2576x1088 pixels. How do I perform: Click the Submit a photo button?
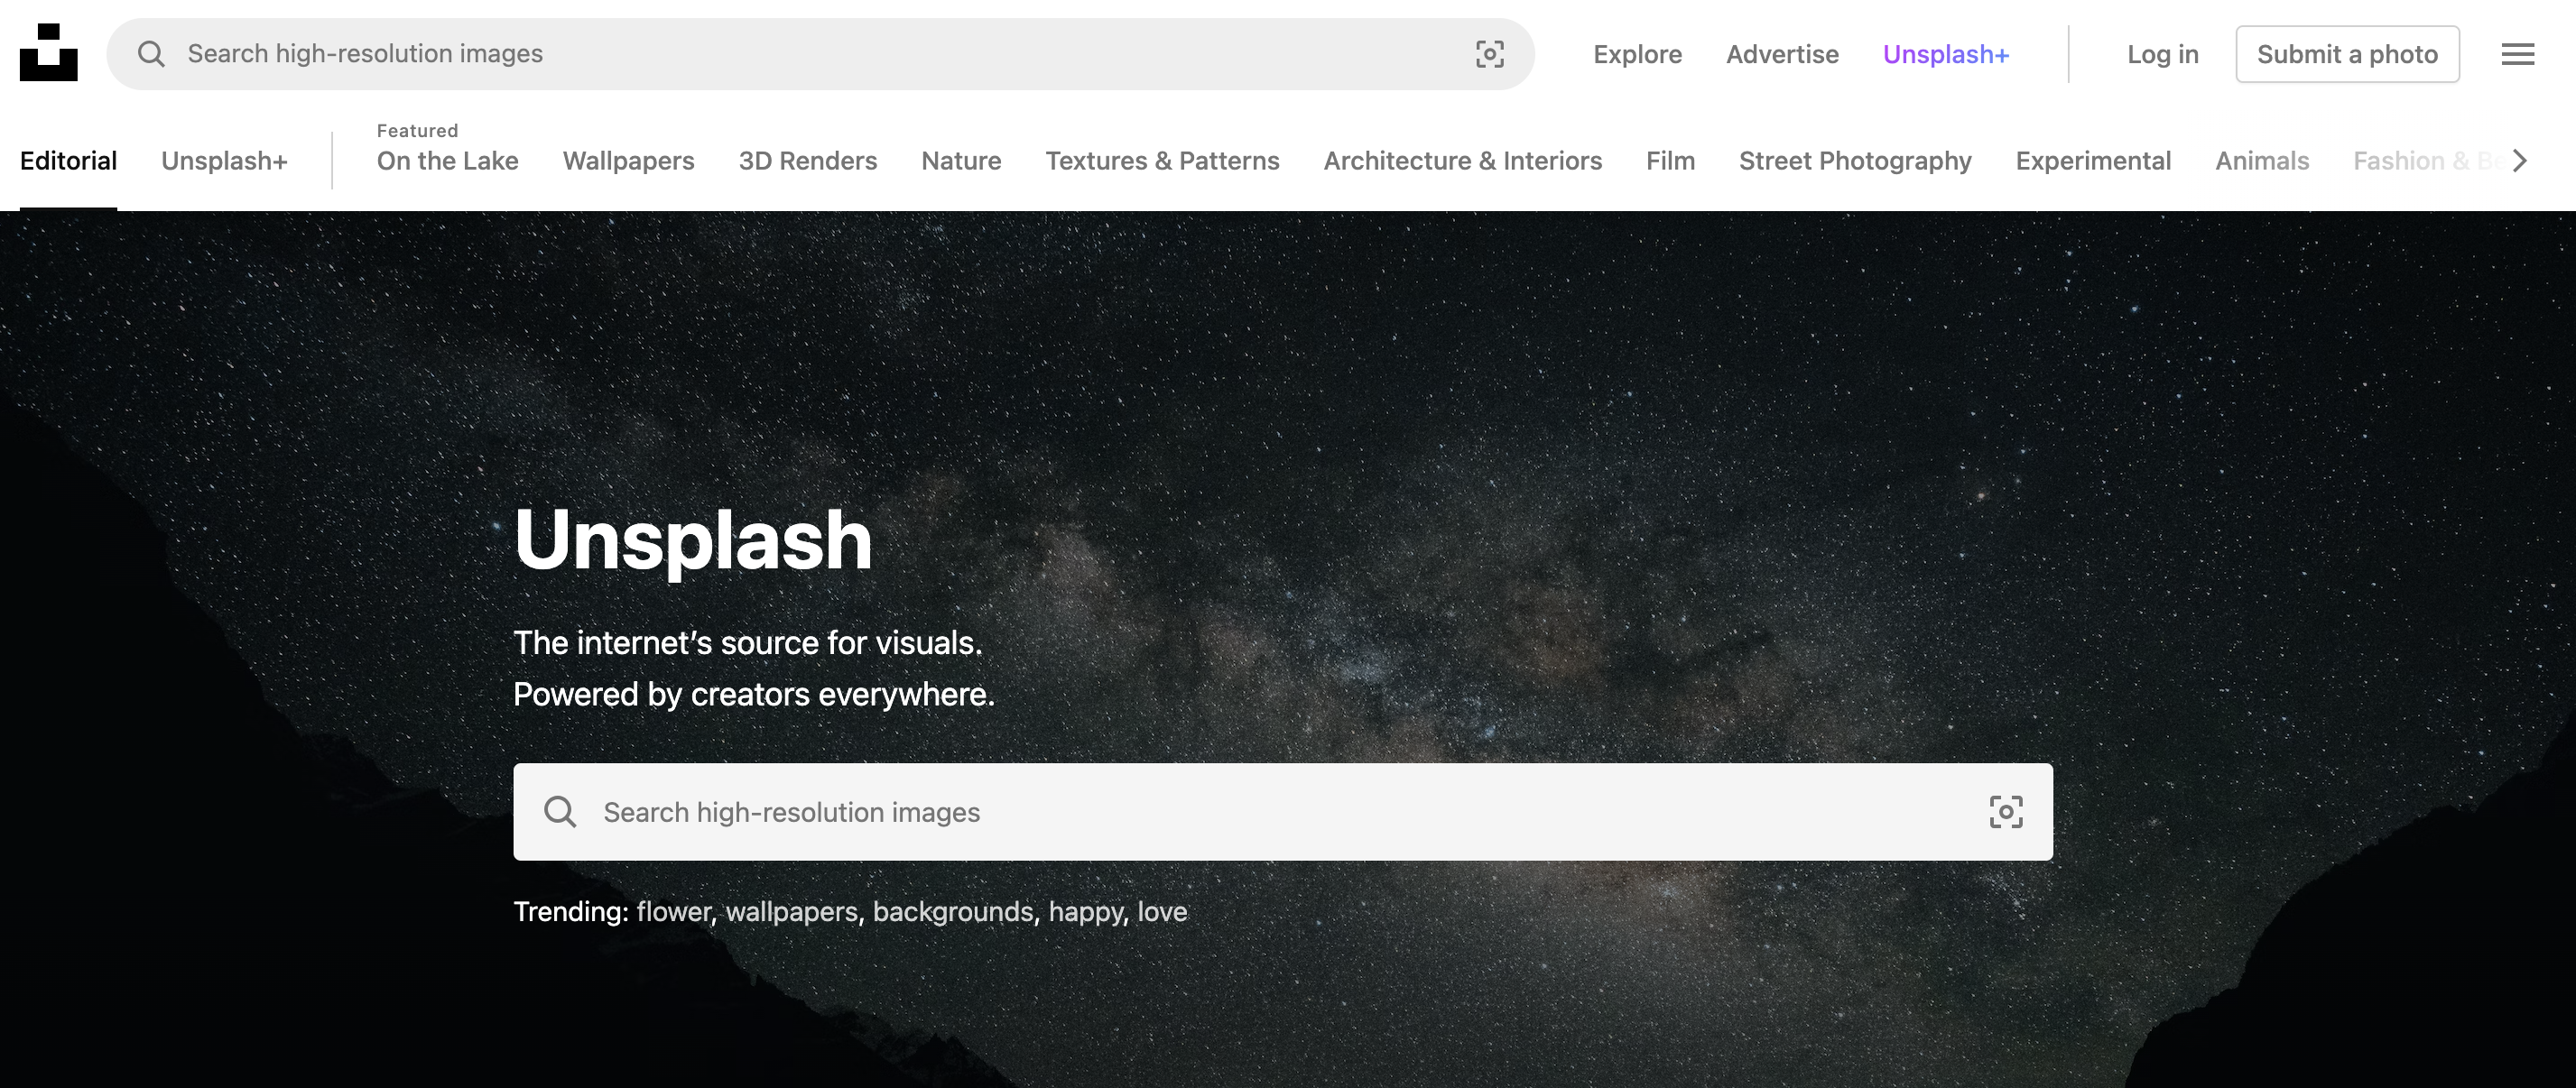[2347, 54]
